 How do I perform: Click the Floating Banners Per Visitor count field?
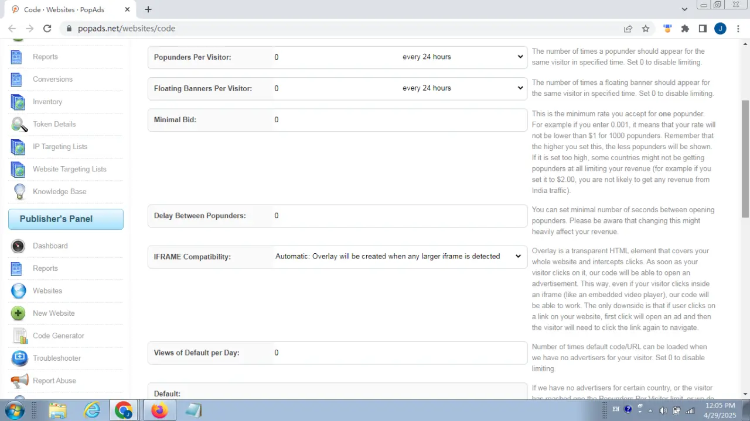[x=336, y=88]
